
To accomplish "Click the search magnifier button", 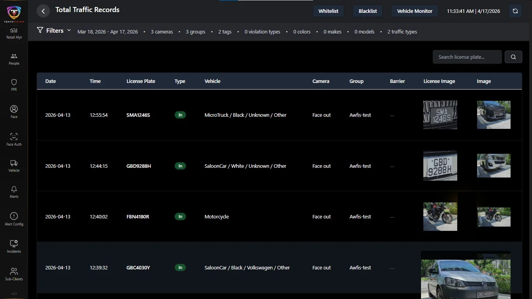I will point(513,57).
